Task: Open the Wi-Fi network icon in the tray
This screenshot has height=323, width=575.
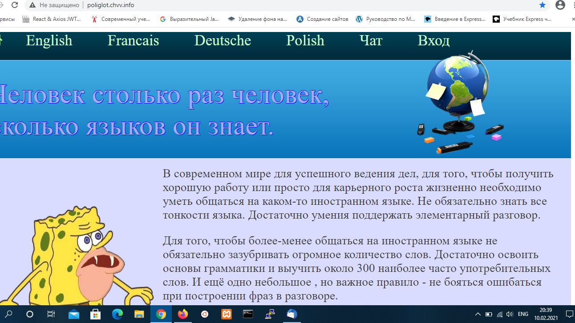Action: pyautogui.click(x=499, y=314)
